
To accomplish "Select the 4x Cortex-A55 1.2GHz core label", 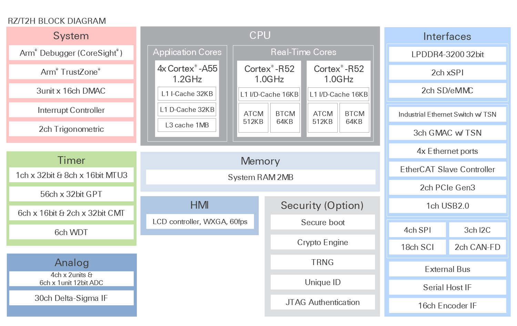I will click(187, 74).
